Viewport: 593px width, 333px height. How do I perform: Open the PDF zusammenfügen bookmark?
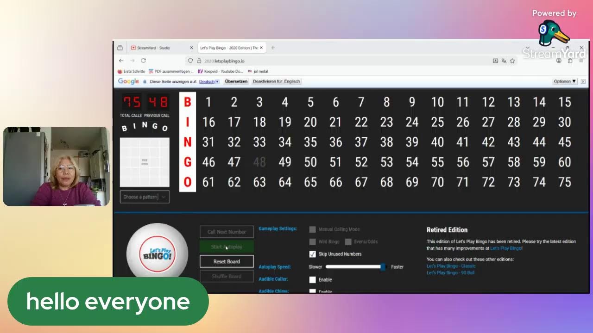[171, 72]
